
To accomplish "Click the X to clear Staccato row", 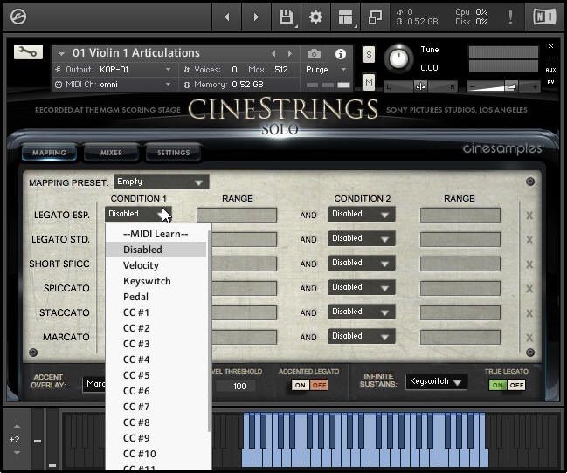I will tap(529, 313).
